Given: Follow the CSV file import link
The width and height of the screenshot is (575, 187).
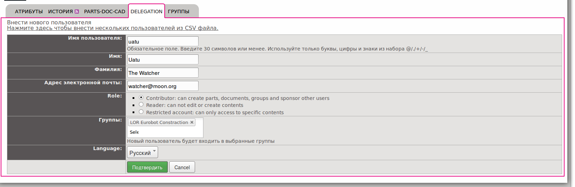Looking at the screenshot, I should [112, 28].
